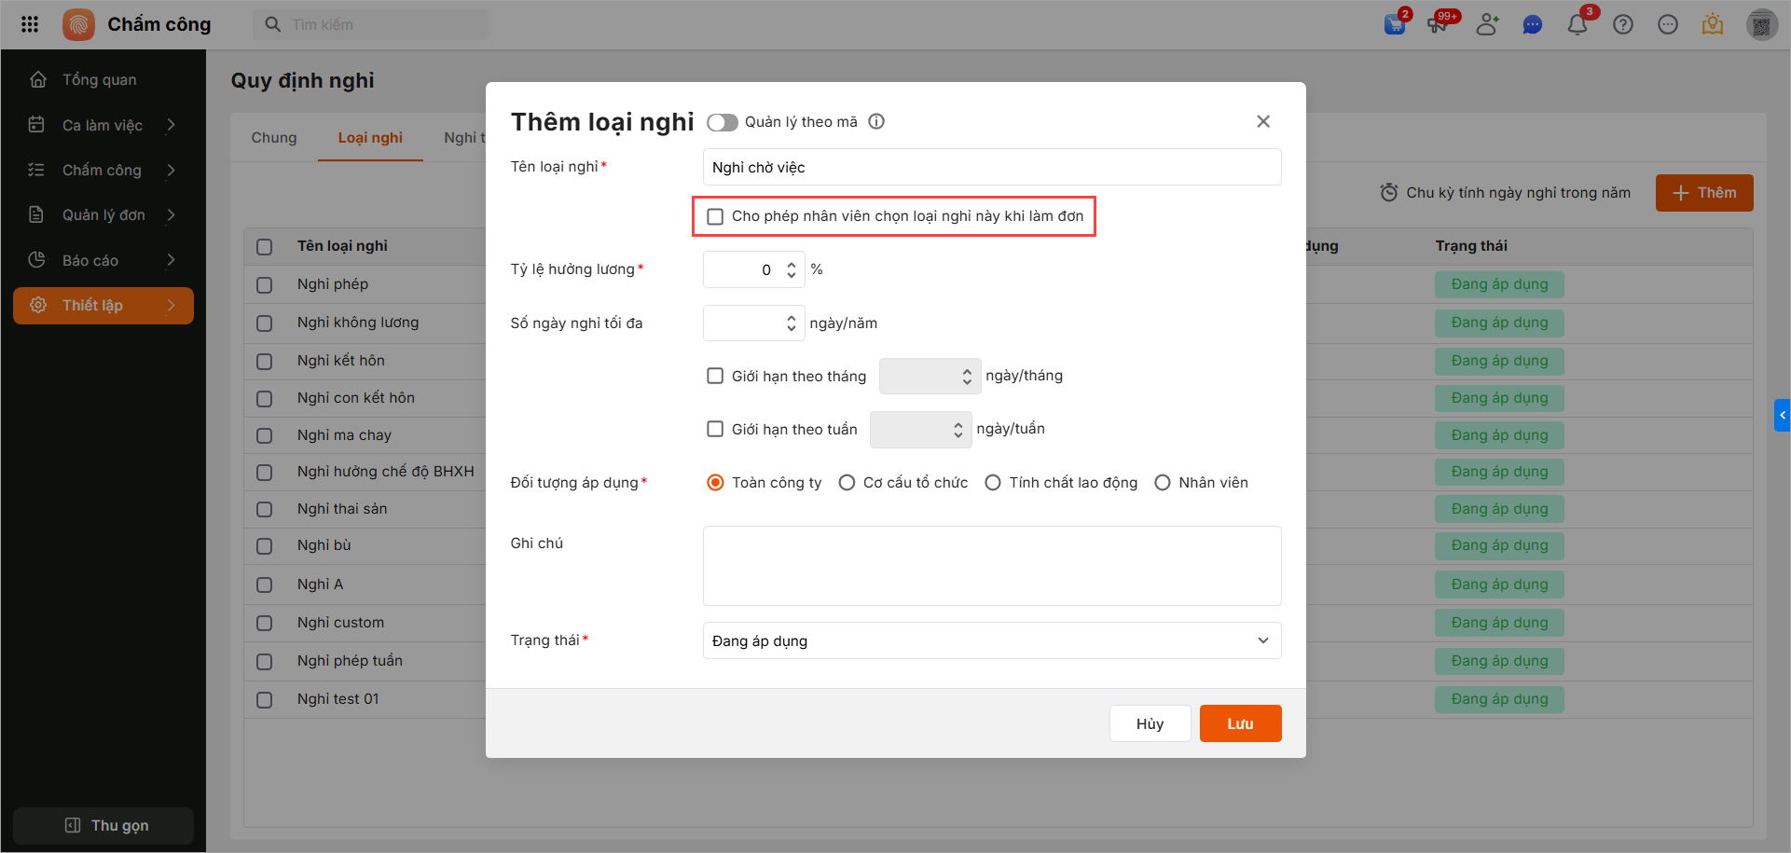
Task: Open Tổng quan in the sidebar
Action: point(99,79)
